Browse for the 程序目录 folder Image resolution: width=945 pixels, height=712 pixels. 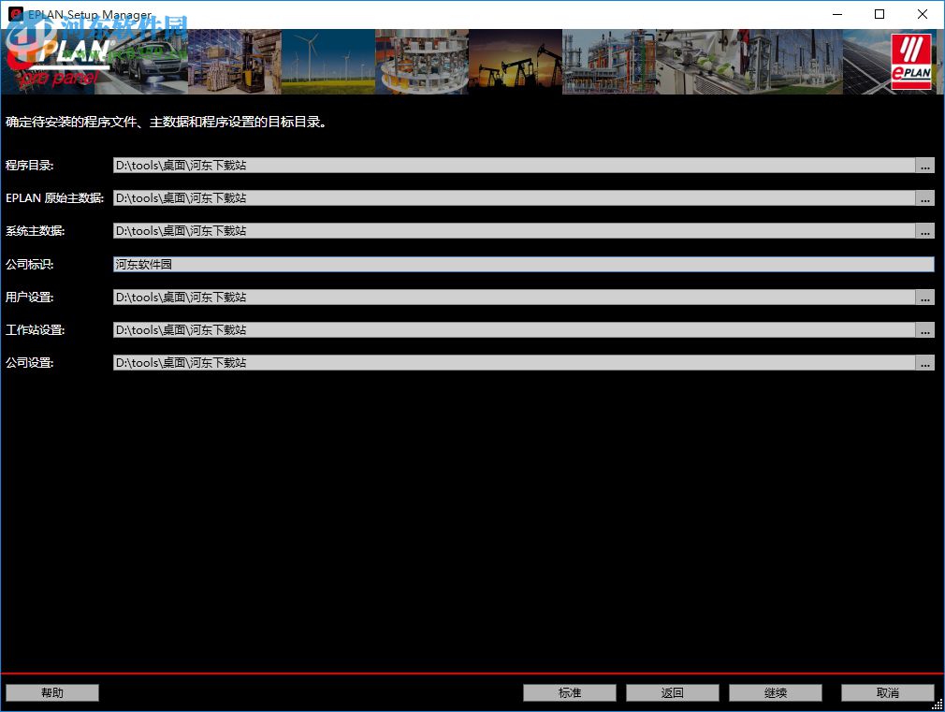[x=925, y=165]
